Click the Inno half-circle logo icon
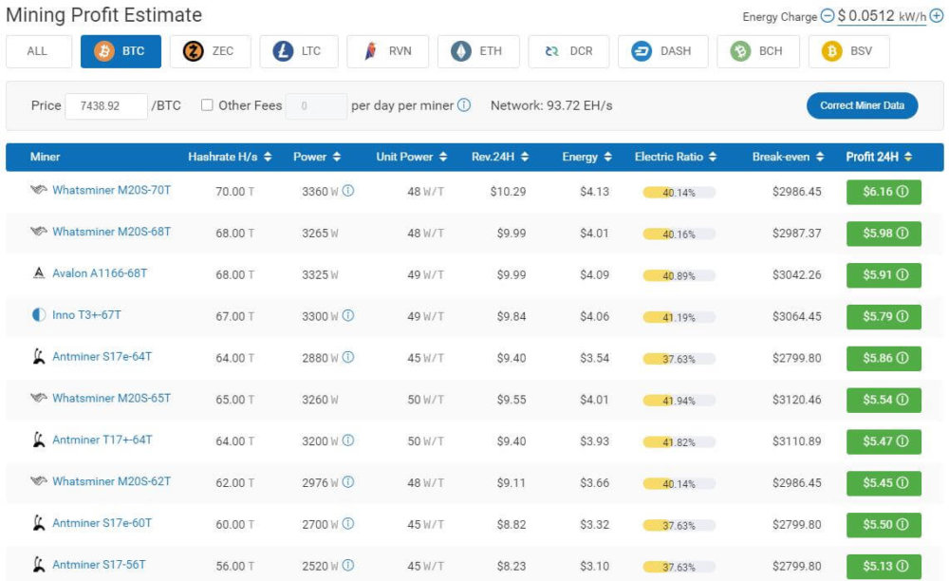The image size is (949, 581). (39, 315)
